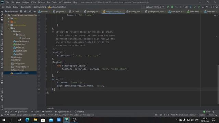Fold the plugins block in the gutter

tap(46, 62)
